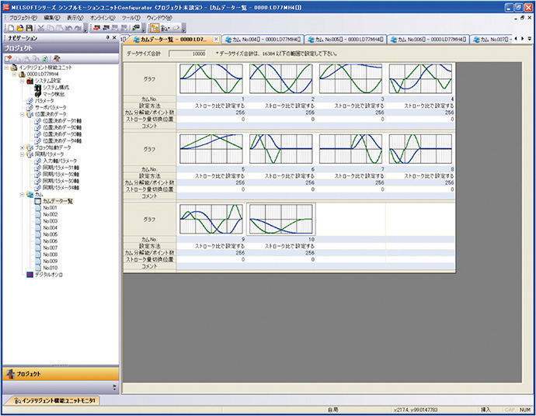Switch to the カム No.005 tab

(345, 38)
